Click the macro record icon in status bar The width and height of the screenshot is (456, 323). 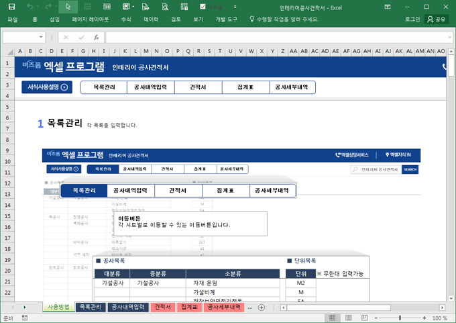pyautogui.click(x=25, y=318)
